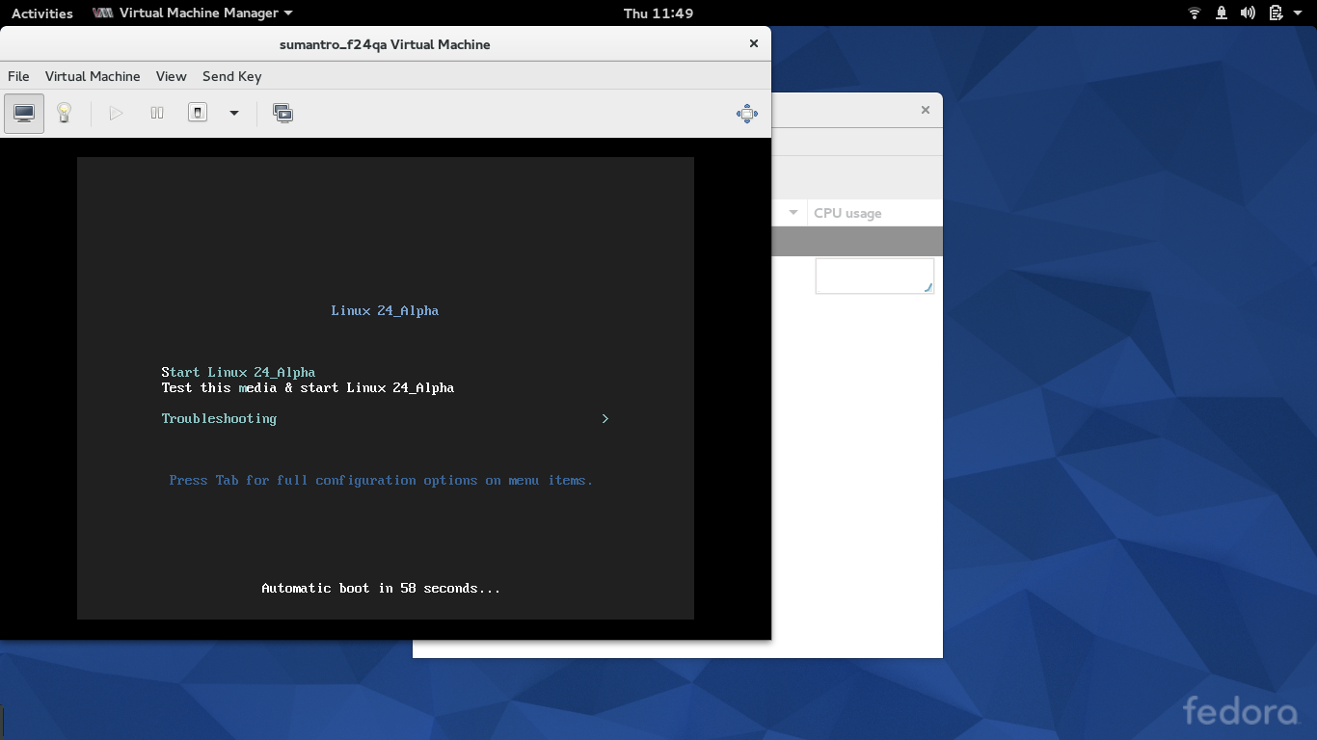The image size is (1317, 740).
Task: Open the Virtual Machine menu
Action: (x=93, y=76)
